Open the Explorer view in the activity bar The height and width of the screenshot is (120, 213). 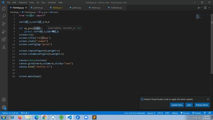point(4,9)
